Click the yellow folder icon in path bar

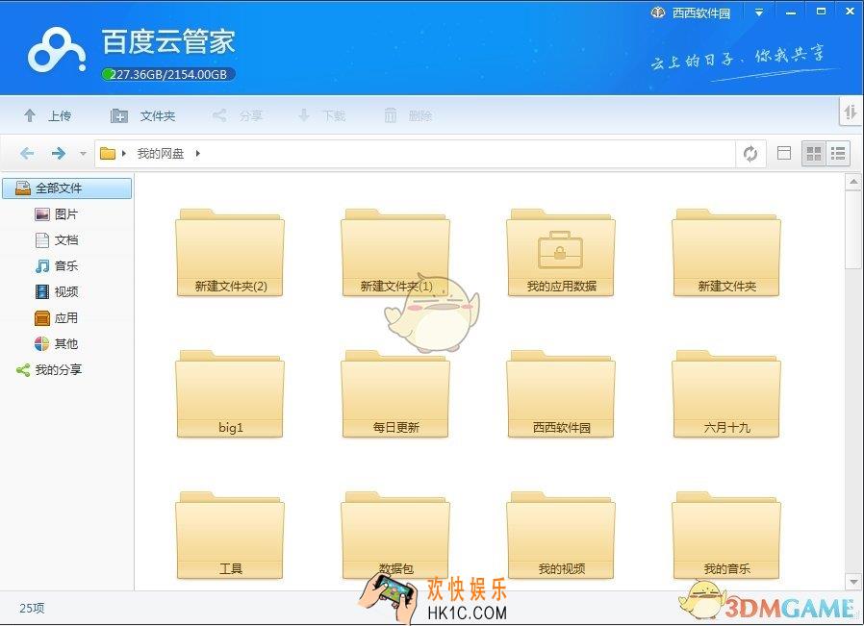coord(108,154)
